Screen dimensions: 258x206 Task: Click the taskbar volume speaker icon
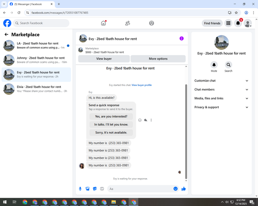coord(227,202)
